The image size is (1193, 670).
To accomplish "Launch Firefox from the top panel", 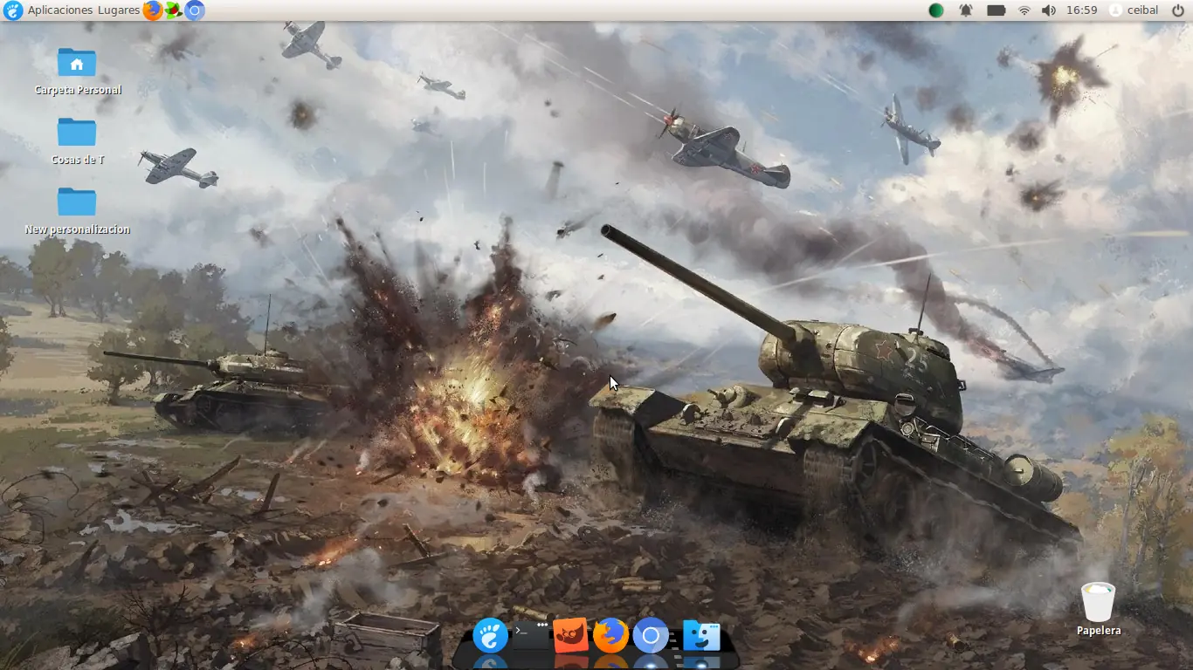I will [152, 10].
